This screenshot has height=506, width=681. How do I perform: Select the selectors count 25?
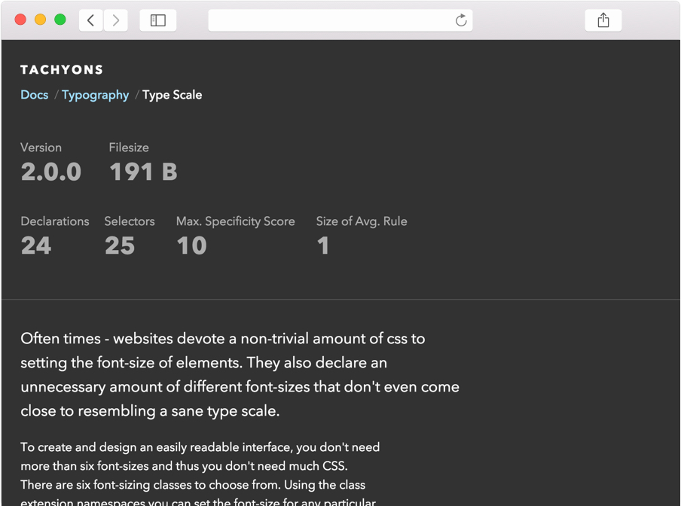[120, 245]
